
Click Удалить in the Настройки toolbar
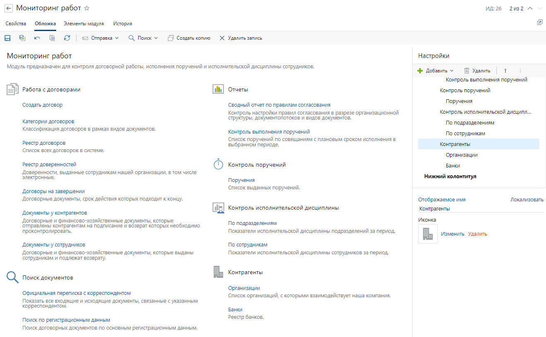[x=477, y=71]
